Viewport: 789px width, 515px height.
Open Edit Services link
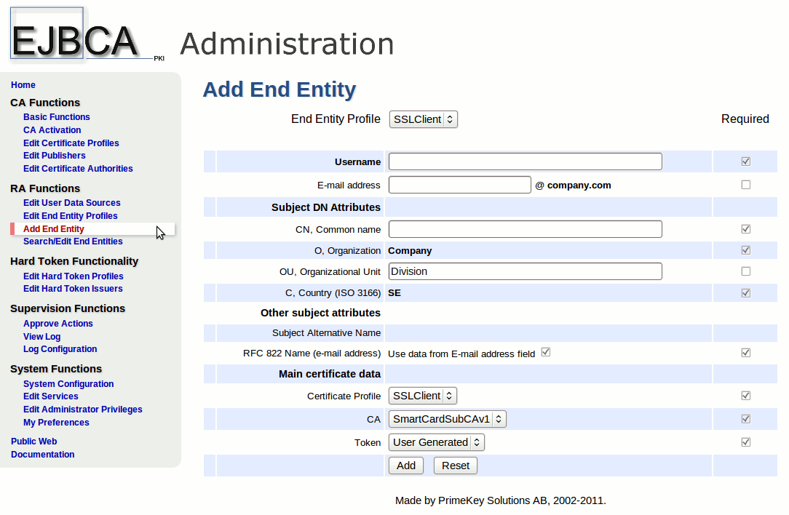pyautogui.click(x=51, y=396)
